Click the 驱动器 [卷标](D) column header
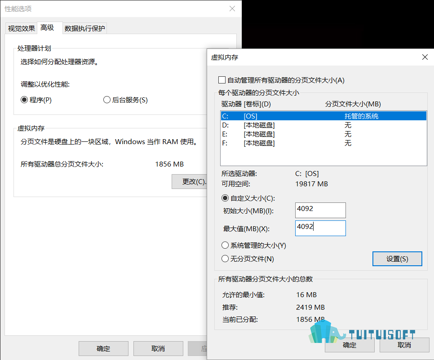The height and width of the screenshot is (360, 434). tap(246, 104)
